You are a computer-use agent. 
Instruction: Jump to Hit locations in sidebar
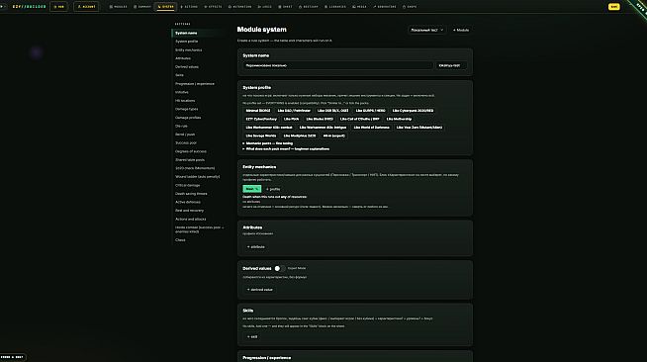pos(185,101)
